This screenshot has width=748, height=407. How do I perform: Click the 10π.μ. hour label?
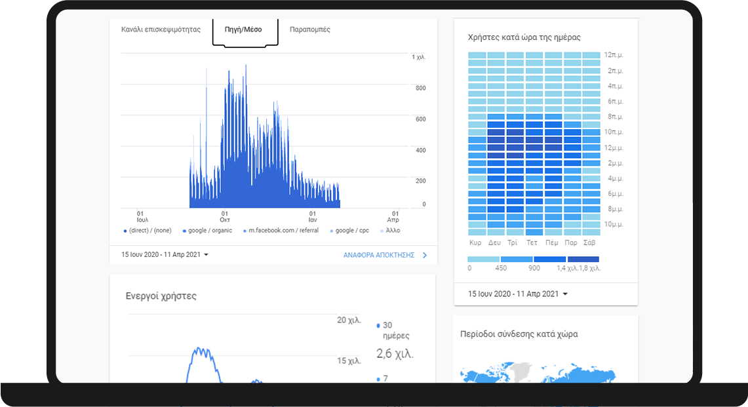pyautogui.click(x=614, y=132)
